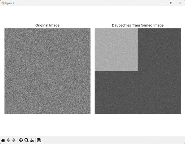Viewport: 185px width, 144px height.
Task: Click the dark top-right detail quadrant
Action: pos(159,50)
